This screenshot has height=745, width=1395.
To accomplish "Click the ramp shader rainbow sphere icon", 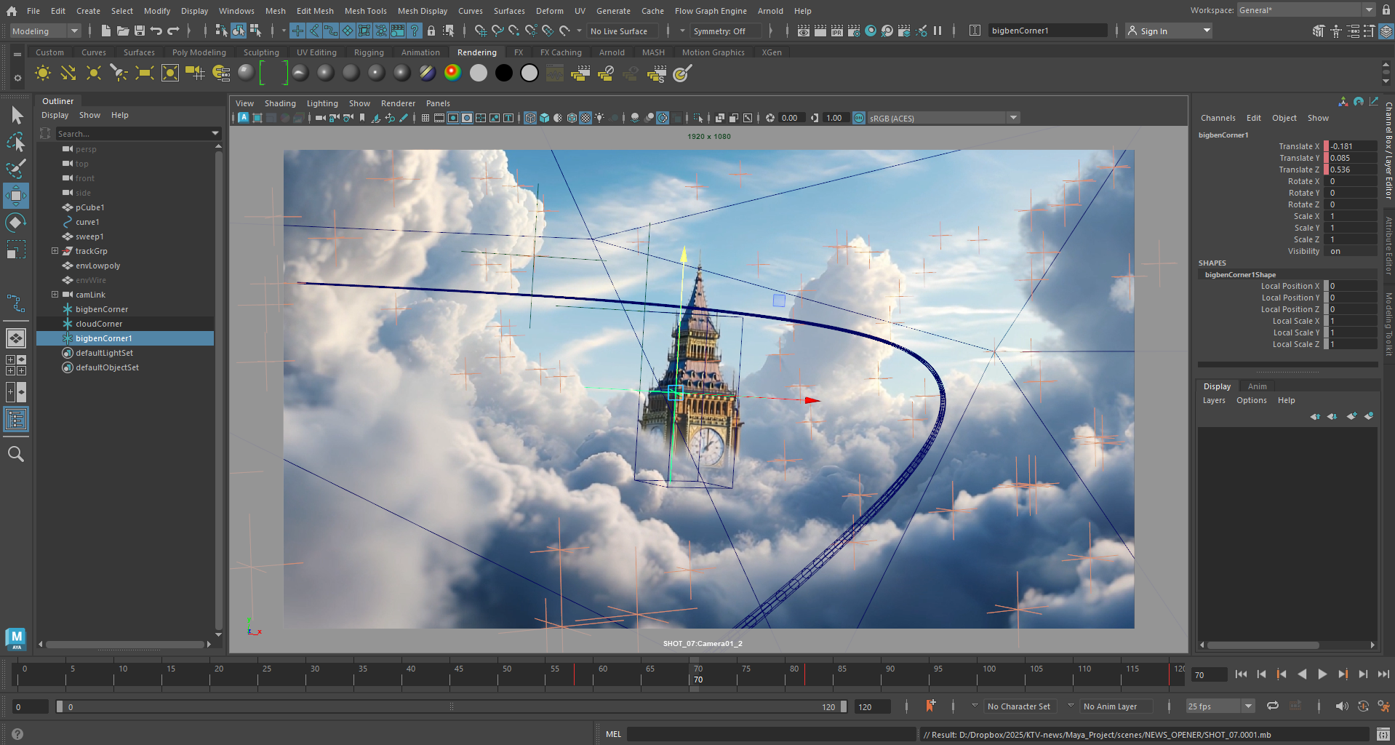I will click(453, 73).
